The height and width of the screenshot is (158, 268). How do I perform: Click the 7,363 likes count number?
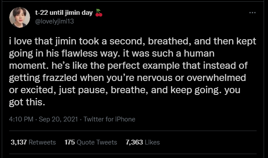click(x=134, y=142)
